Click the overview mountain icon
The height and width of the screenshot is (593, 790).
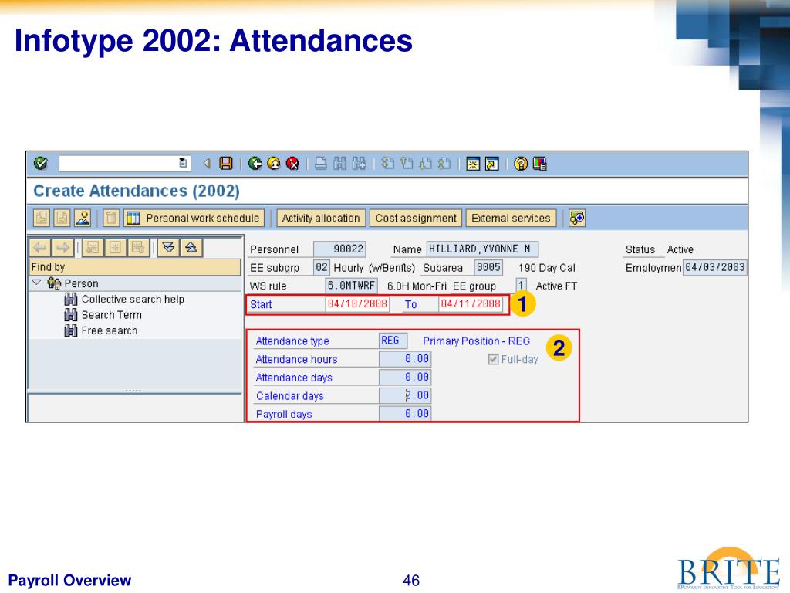pos(83,219)
